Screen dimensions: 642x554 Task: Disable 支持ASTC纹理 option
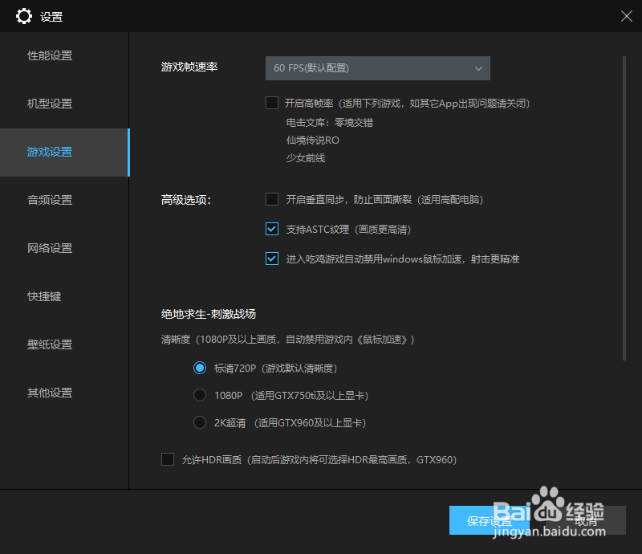click(272, 229)
